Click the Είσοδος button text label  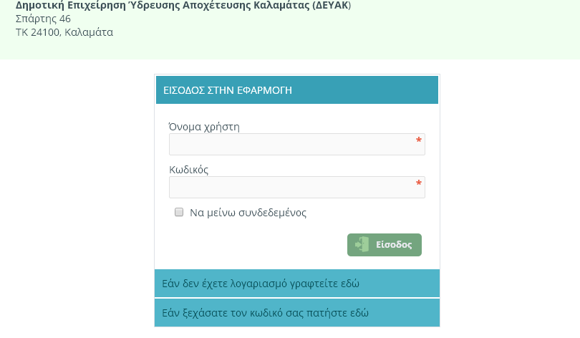394,245
